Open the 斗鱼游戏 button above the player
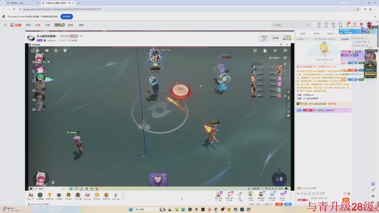Viewport: 379px width, 213px height. (287, 38)
